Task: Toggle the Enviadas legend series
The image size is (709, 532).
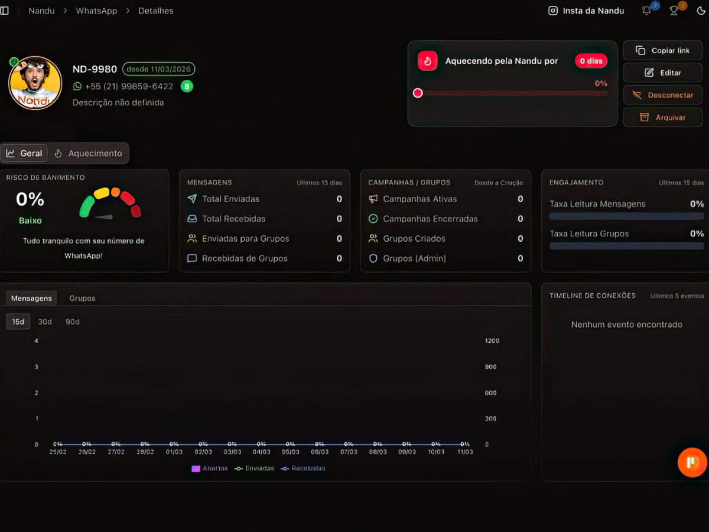Action: click(x=254, y=468)
